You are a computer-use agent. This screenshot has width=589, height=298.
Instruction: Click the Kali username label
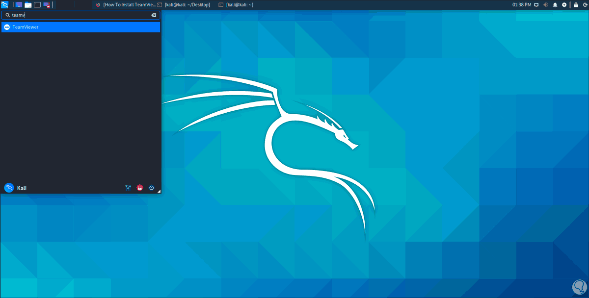(22, 188)
